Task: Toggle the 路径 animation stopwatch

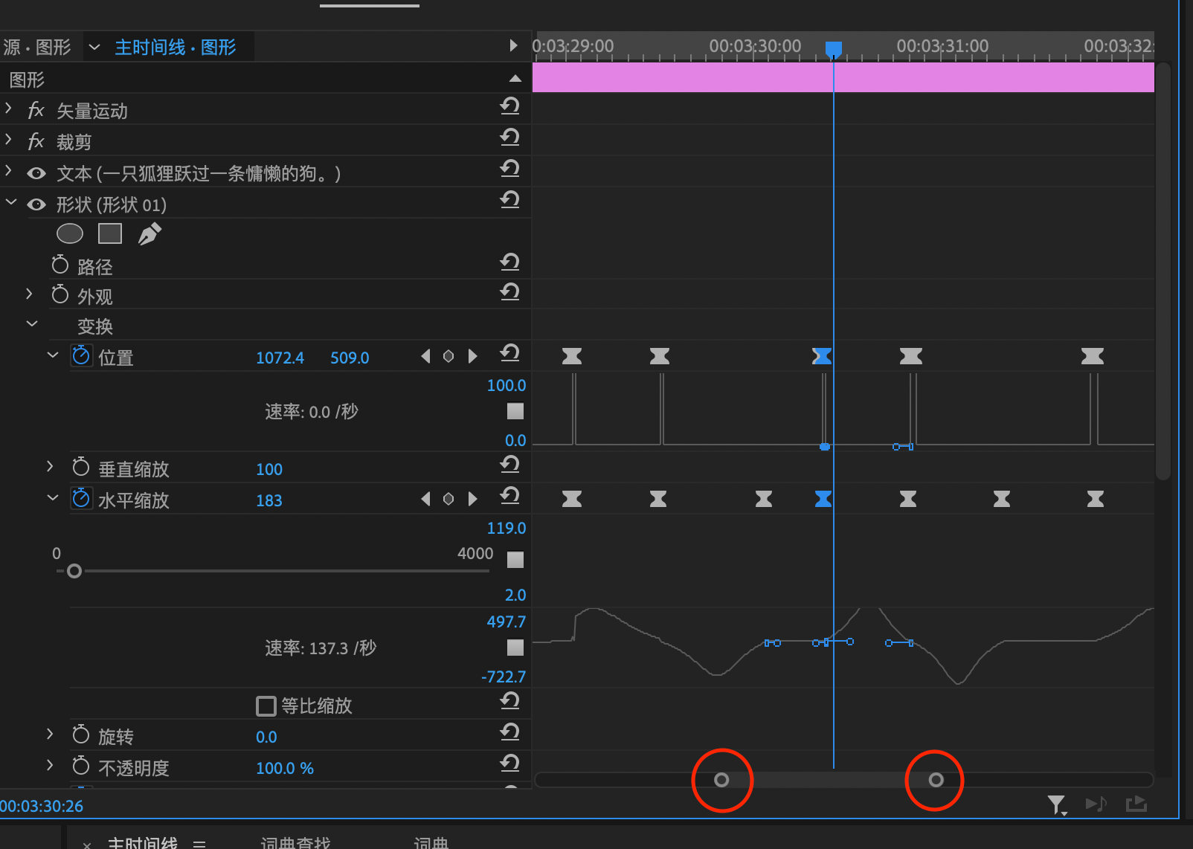Action: (60, 264)
